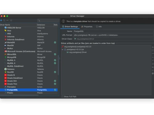Click the Stat. column header

(x=56, y=25)
